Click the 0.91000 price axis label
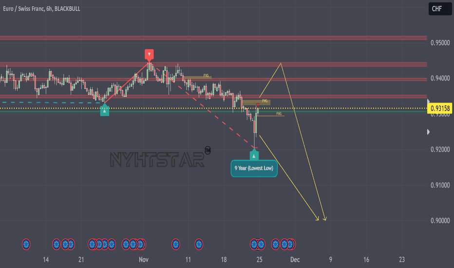This screenshot has height=268, width=454. coord(440,185)
